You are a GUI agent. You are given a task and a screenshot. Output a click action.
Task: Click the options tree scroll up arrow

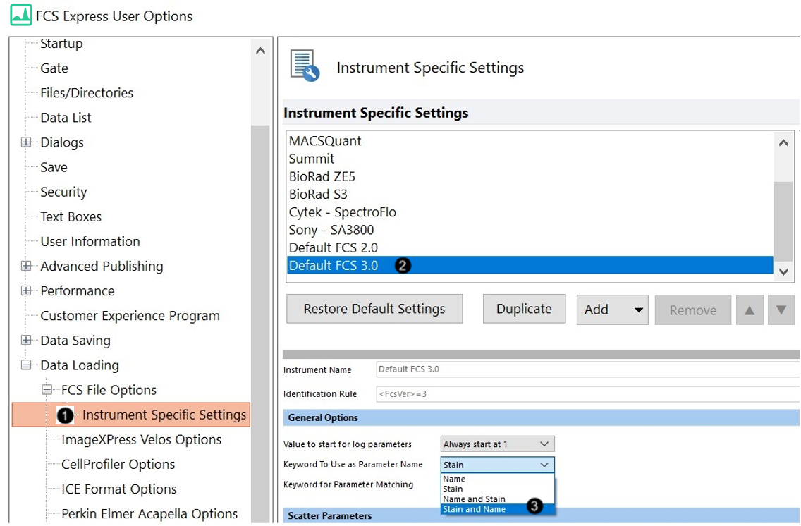260,51
